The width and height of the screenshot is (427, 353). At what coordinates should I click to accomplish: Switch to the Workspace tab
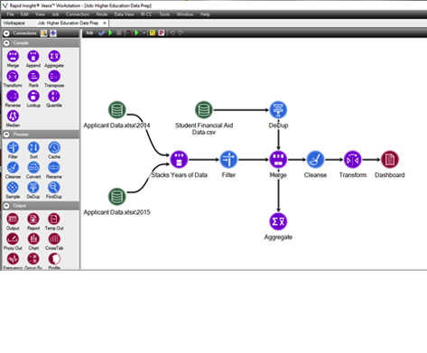[x=14, y=23]
